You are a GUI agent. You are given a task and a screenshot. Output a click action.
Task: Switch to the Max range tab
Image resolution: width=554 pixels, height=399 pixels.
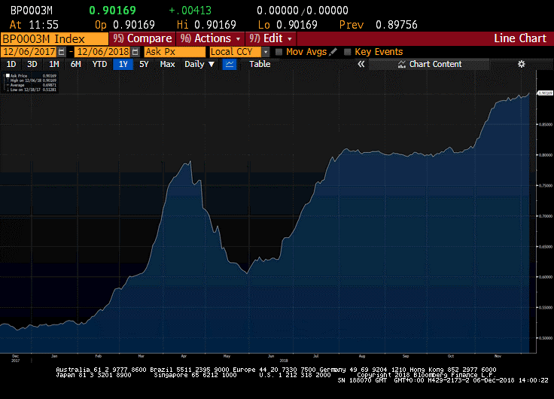point(167,64)
